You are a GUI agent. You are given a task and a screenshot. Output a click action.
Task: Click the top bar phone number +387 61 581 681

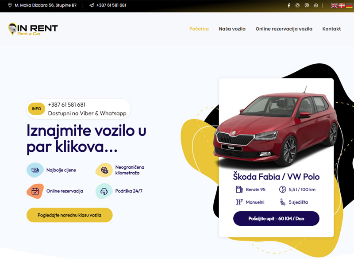point(111,5)
